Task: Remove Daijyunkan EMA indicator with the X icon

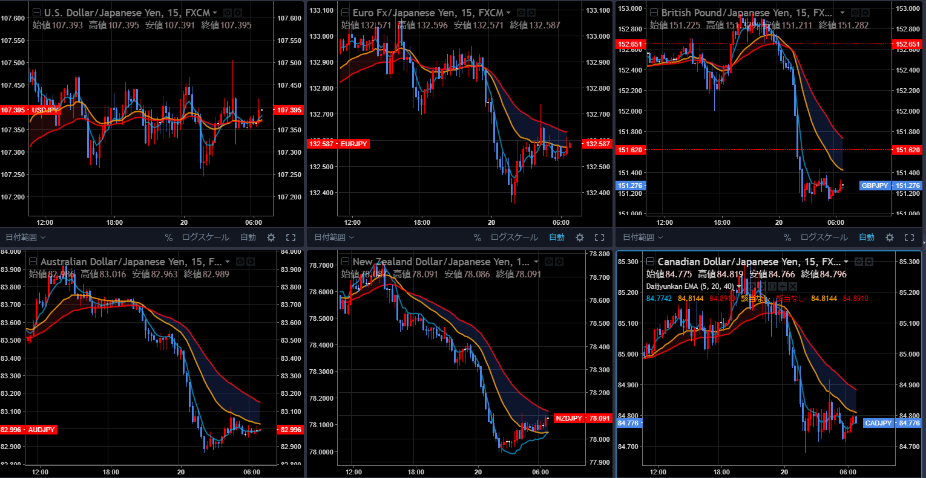Action: pos(793,286)
